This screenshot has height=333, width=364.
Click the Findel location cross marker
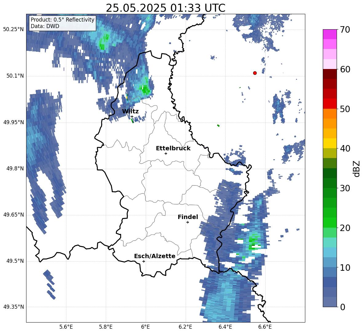pos(188,222)
